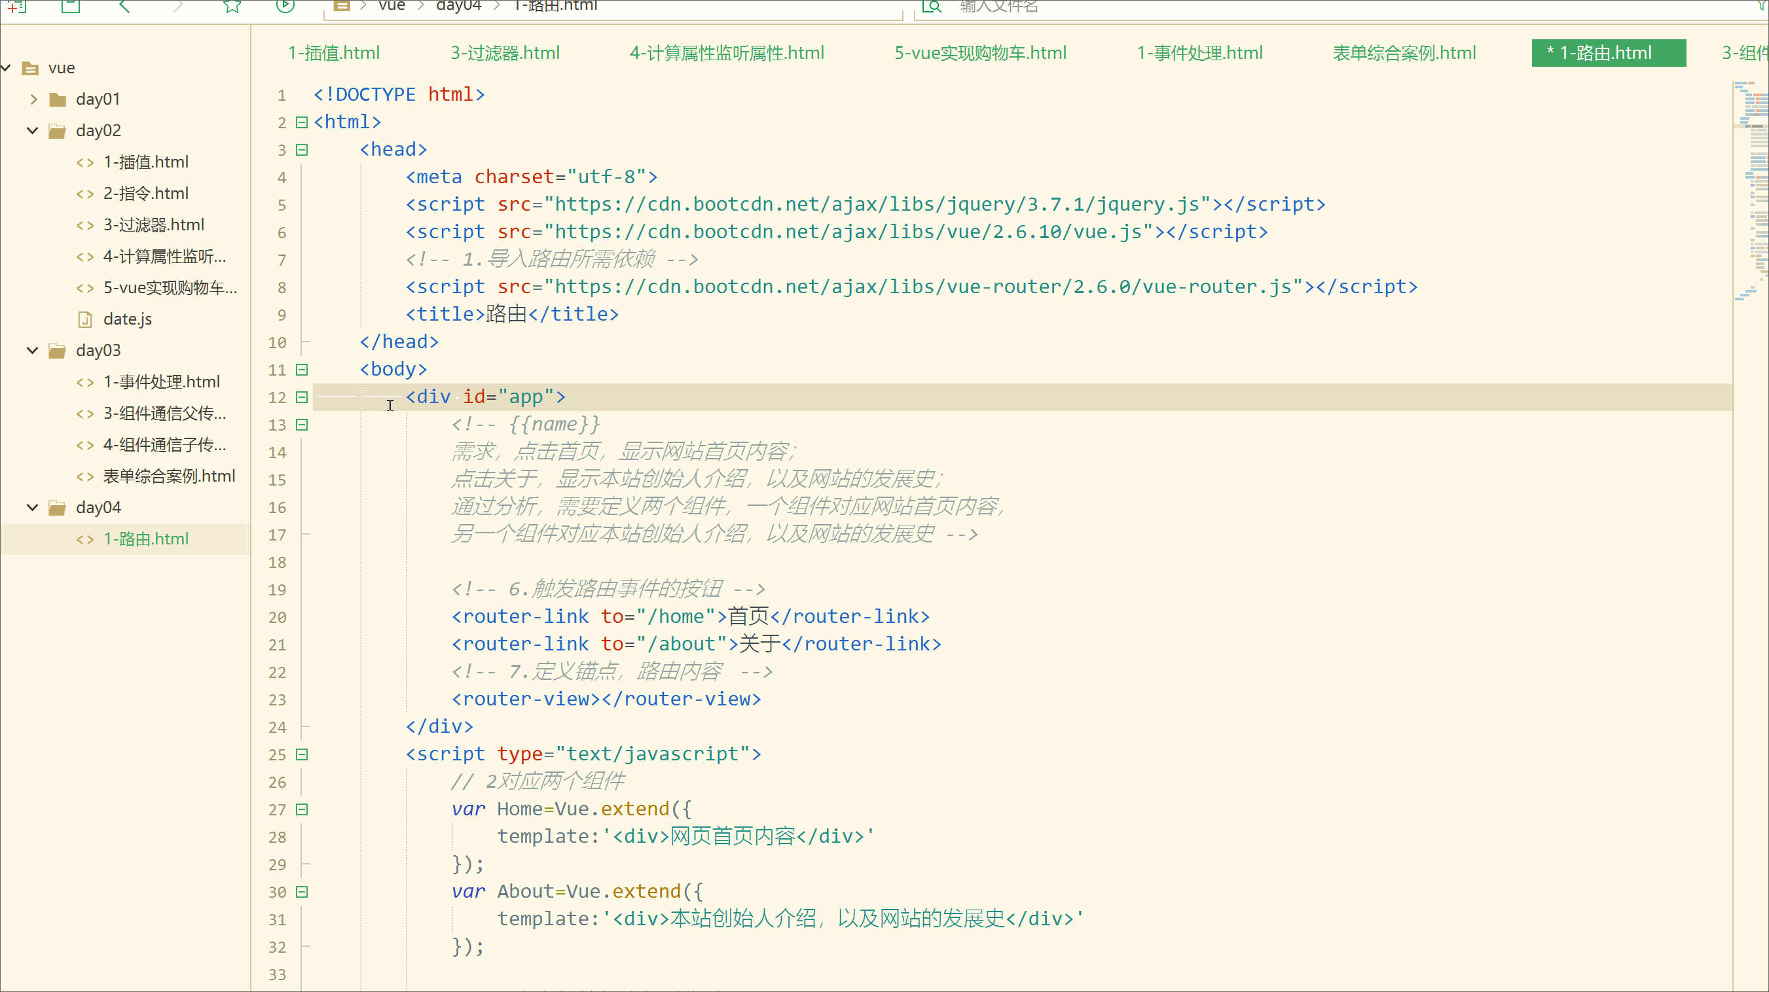The width and height of the screenshot is (1769, 992).
Task: Collapse the fold marker on line 12
Action: click(301, 397)
